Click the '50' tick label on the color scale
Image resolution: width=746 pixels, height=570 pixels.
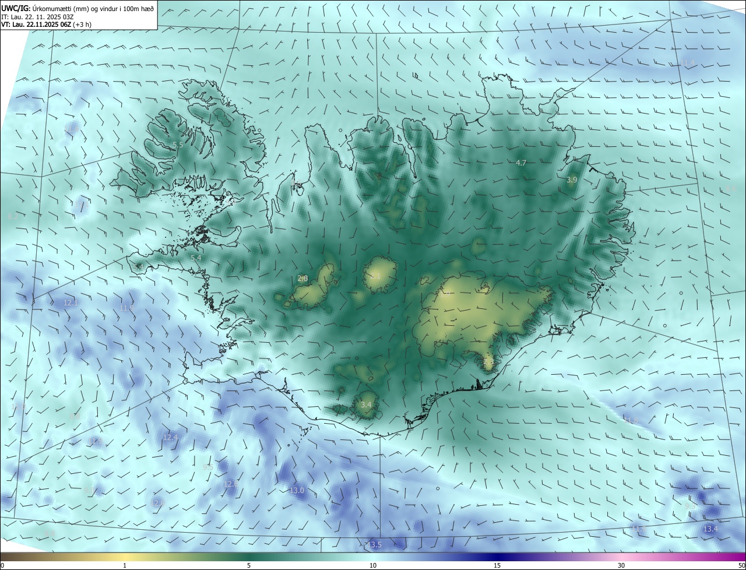(741, 565)
